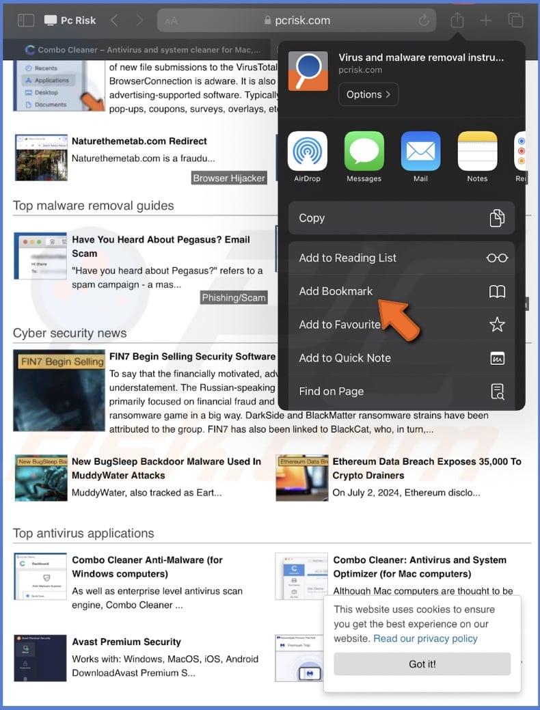The image size is (540, 710).
Task: Click the 'Top malware removal guides' heading
Action: [x=94, y=206]
